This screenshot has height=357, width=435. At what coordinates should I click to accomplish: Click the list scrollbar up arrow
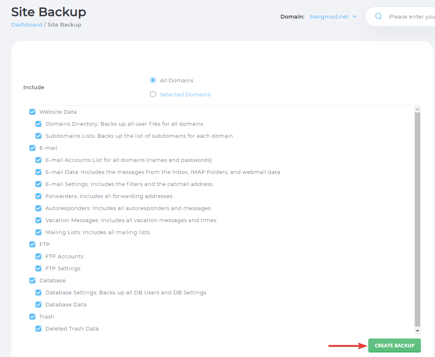click(418, 109)
